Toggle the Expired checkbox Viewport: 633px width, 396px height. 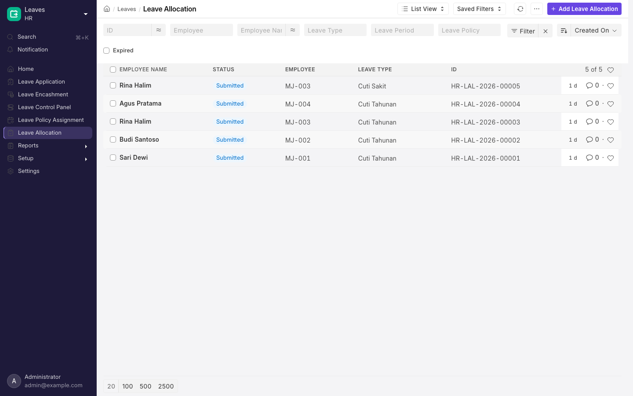tap(106, 51)
